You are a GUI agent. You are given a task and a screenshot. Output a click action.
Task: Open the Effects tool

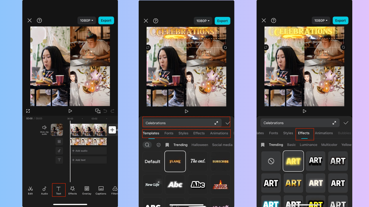coord(73,190)
